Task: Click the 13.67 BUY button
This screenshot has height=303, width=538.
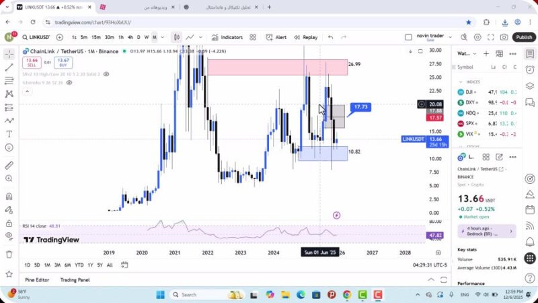Action: (64, 62)
